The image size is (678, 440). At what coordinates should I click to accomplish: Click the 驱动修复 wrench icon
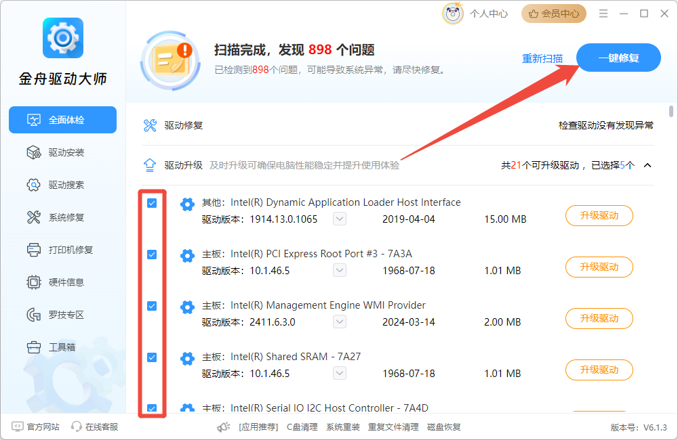coord(151,125)
